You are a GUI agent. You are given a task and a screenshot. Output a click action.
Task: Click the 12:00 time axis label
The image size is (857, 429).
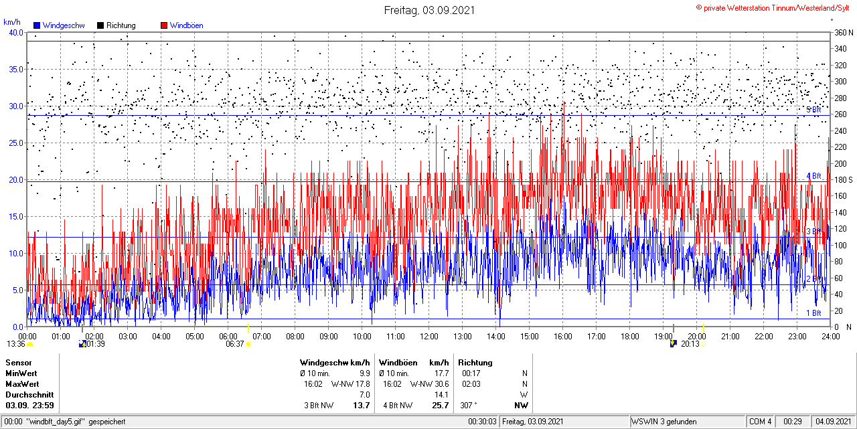point(428,336)
